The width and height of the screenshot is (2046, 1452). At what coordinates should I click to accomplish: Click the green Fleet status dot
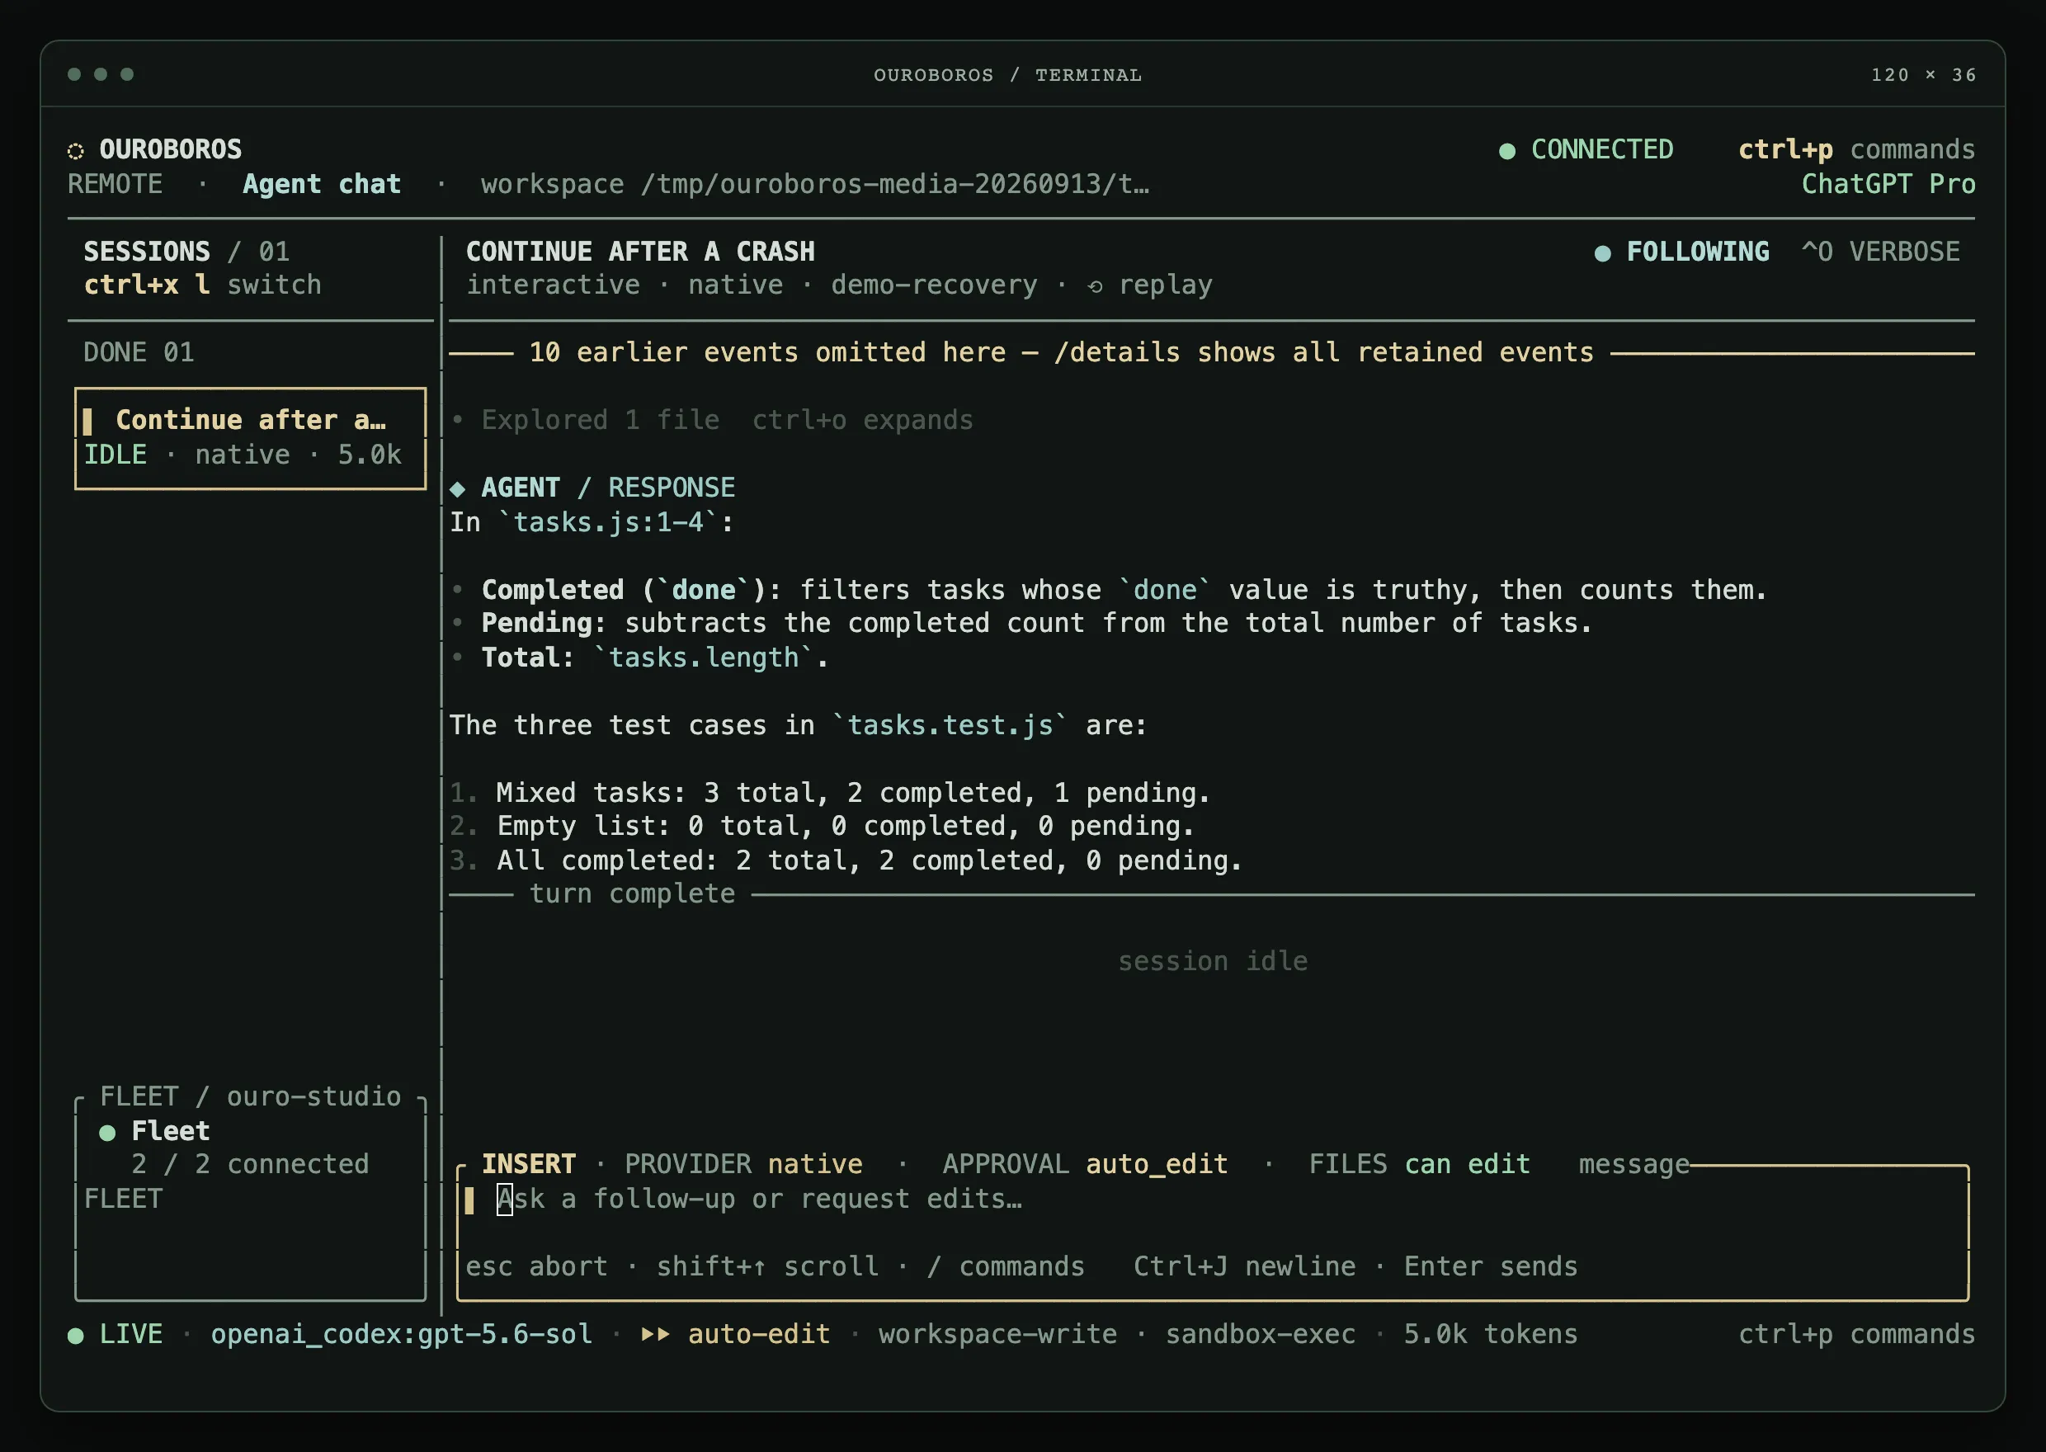point(107,1132)
